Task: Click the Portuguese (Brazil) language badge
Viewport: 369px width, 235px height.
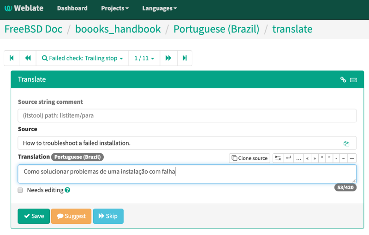Action: coord(77,157)
